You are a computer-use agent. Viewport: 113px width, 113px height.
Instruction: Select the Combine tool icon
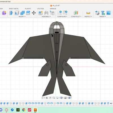coord(22,13)
